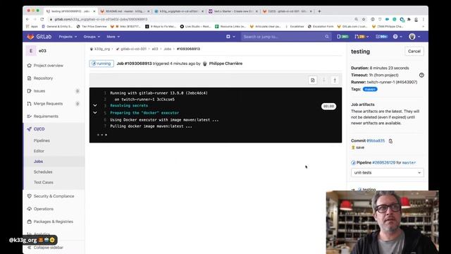Open Security & Compliance in sidebar
451x254 pixels.
pos(54,196)
